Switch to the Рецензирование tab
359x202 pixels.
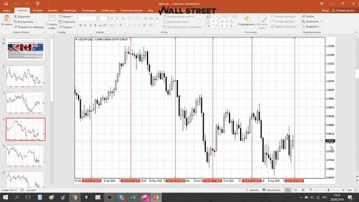[x=131, y=10]
